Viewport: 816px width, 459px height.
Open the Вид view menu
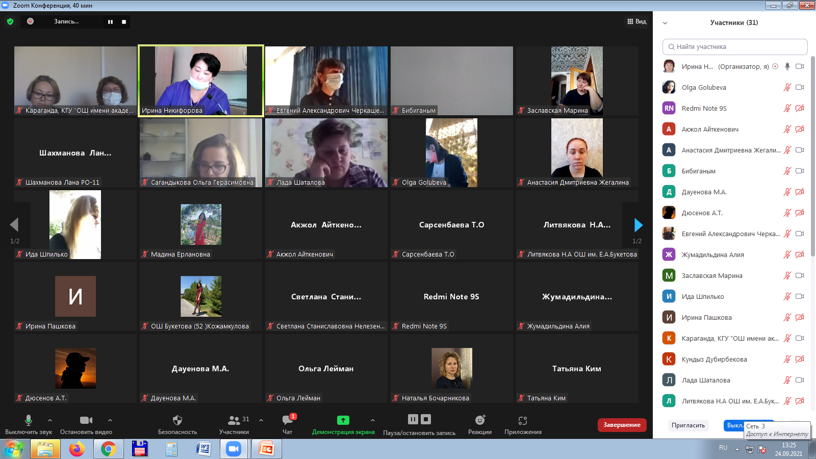(636, 21)
